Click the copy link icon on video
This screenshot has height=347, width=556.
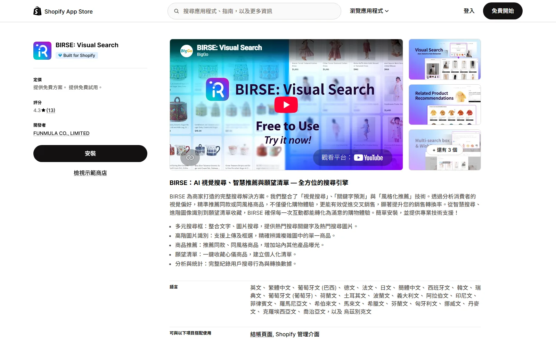190,158
